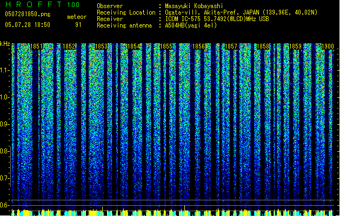Click the Receiver field label
Viewport: 340px width, 216px height.
point(110,19)
